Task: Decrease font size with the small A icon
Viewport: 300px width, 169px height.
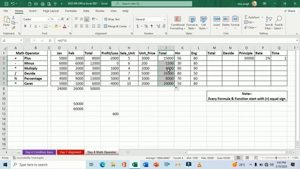Action: click(68, 19)
